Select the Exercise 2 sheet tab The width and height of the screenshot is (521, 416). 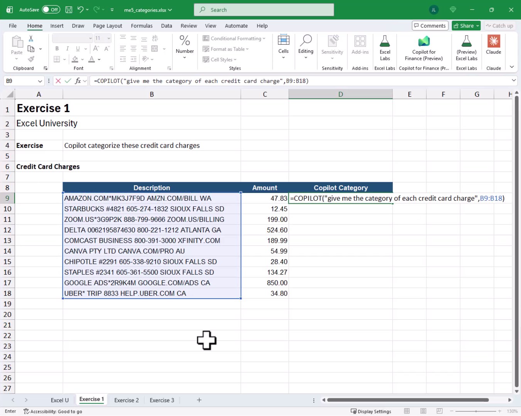point(126,400)
